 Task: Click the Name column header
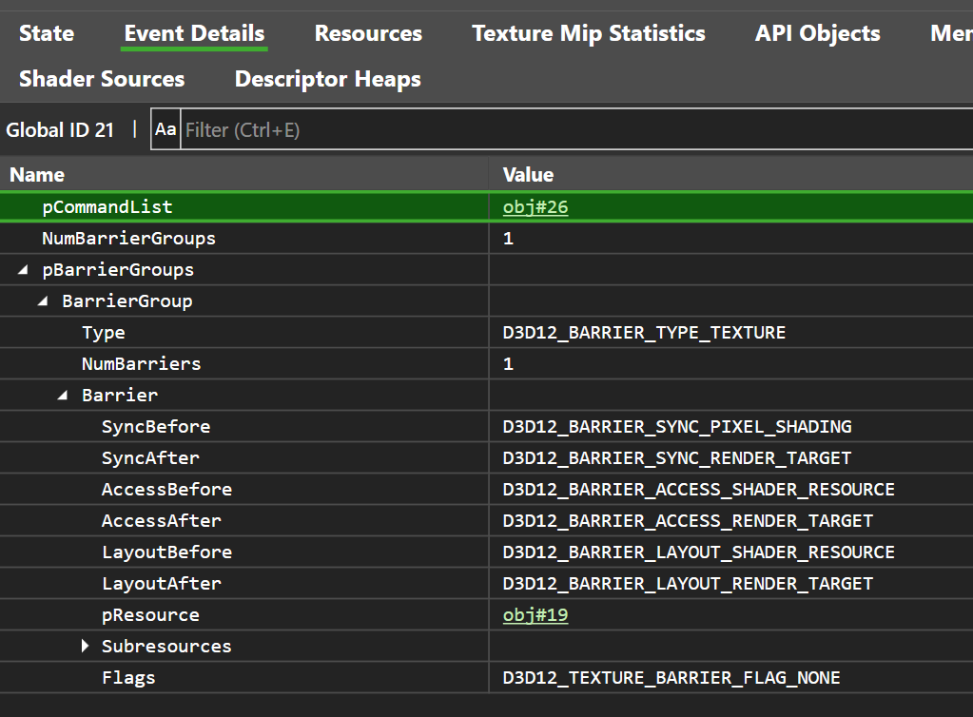click(37, 175)
